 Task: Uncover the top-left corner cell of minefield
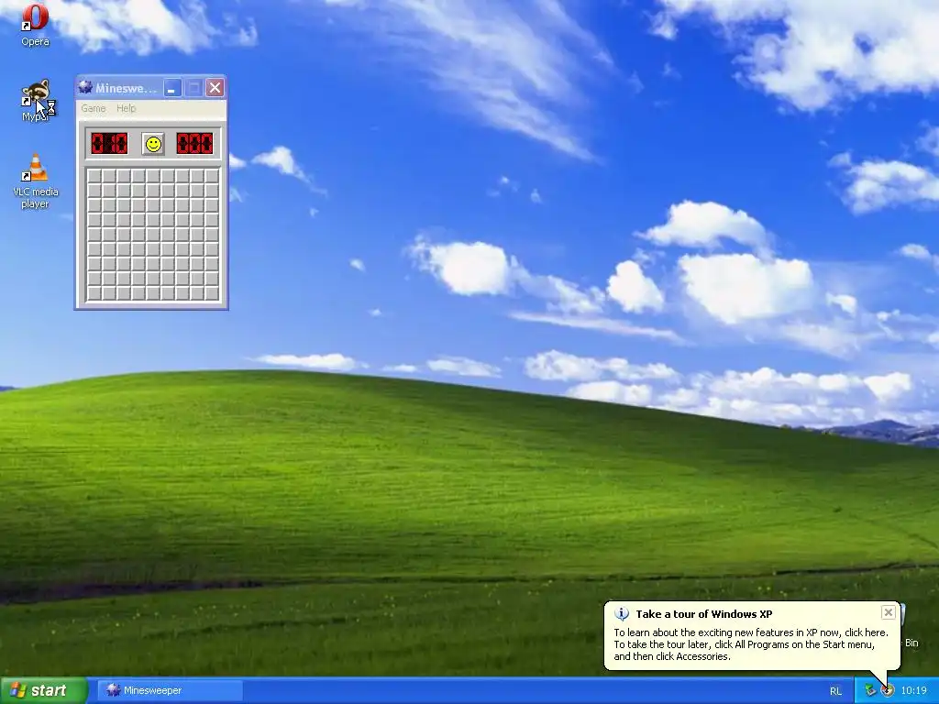coord(94,176)
